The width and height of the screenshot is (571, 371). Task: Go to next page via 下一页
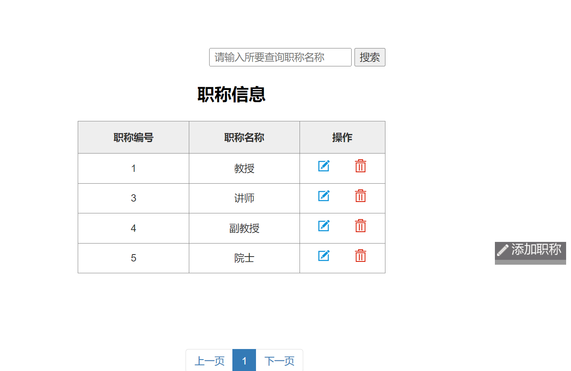(x=279, y=360)
